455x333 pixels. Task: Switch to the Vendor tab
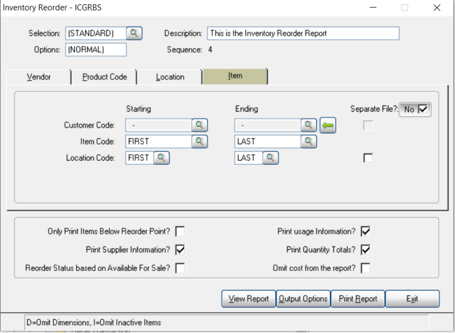(38, 77)
